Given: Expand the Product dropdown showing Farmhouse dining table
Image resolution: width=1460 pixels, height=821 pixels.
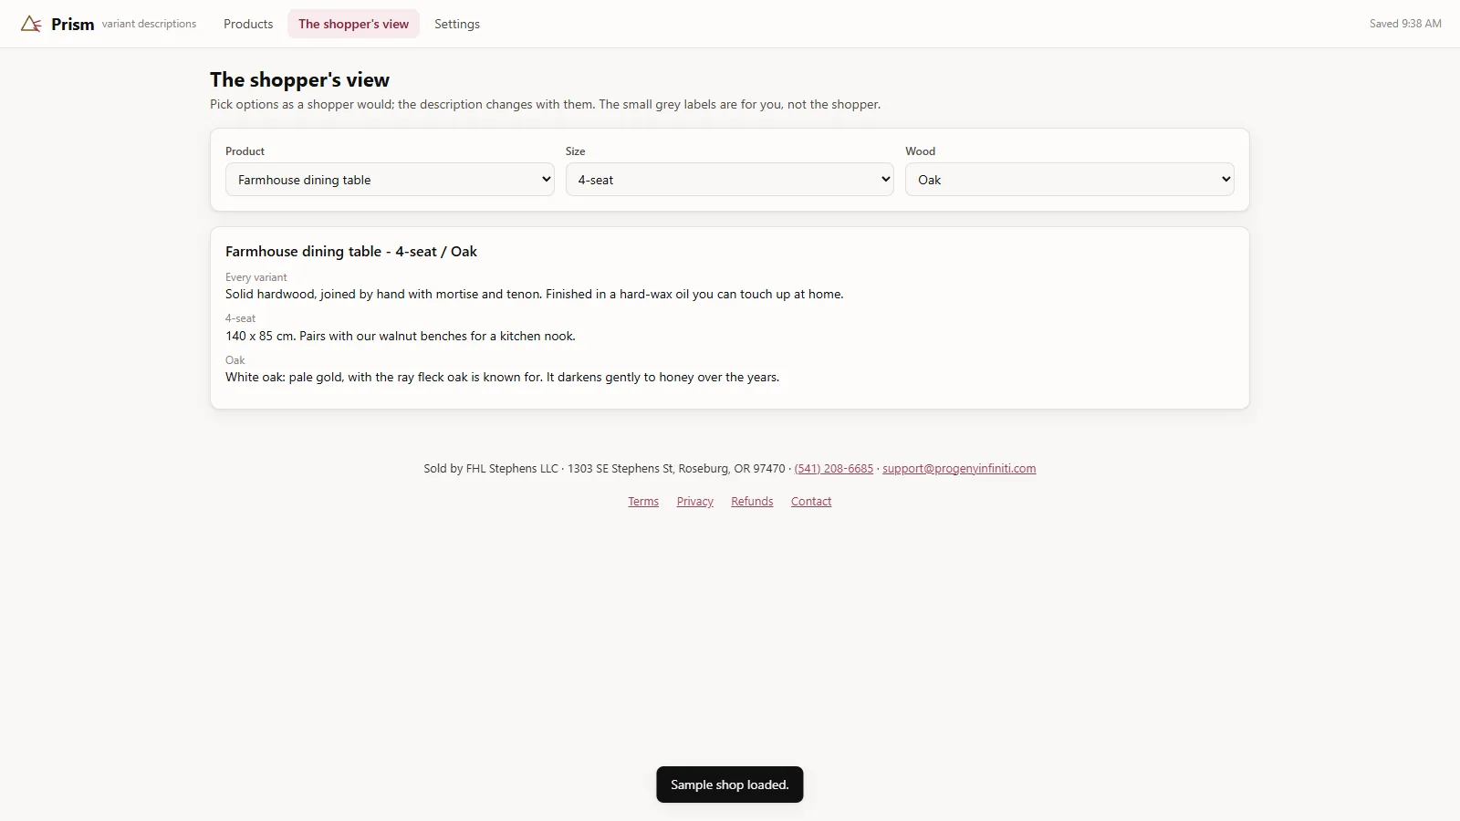Looking at the screenshot, I should coord(390,180).
